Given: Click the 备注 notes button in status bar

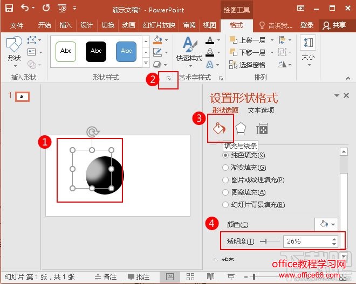Looking at the screenshot, I should click(x=105, y=276).
